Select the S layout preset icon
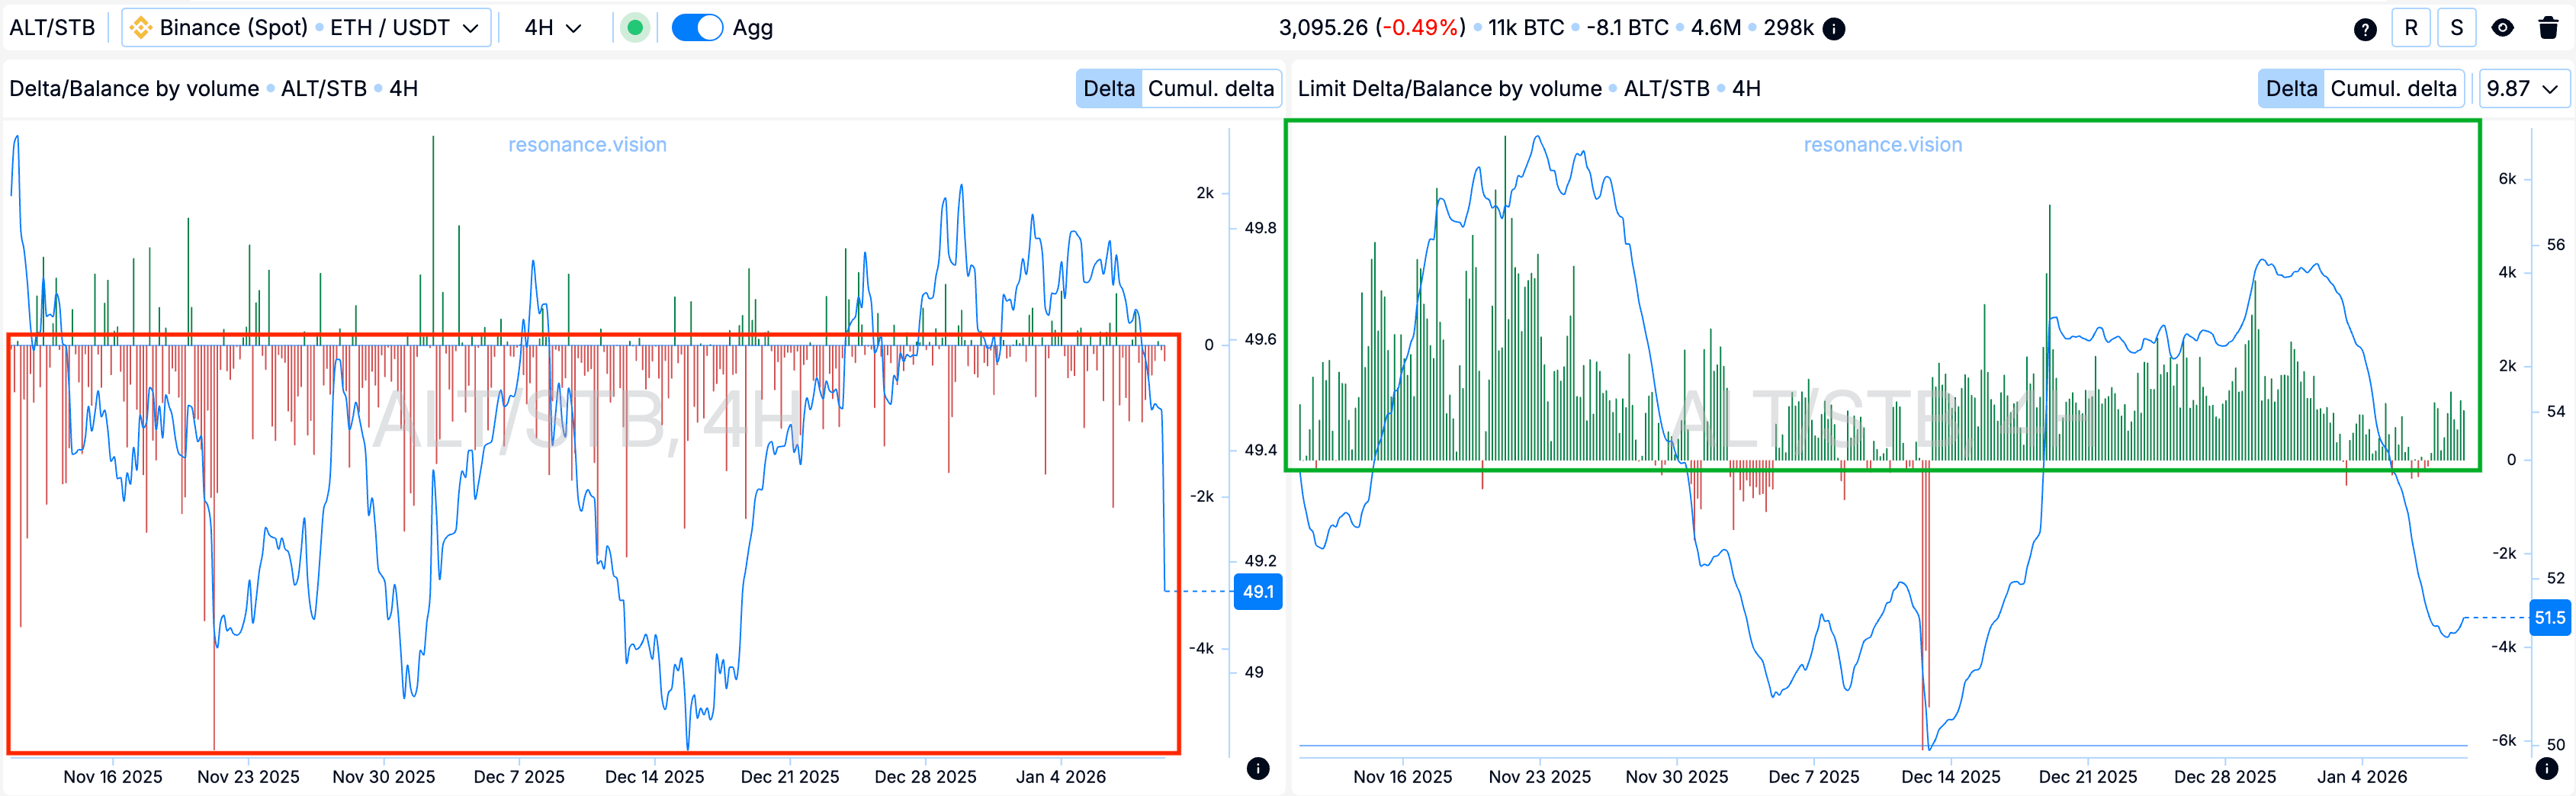The height and width of the screenshot is (796, 2576). [2456, 28]
